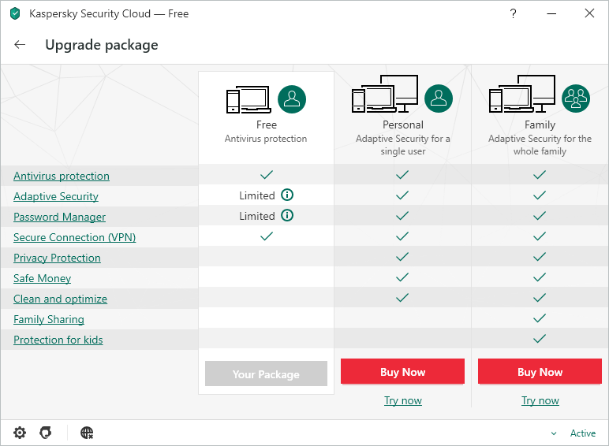Image resolution: width=609 pixels, height=446 pixels.
Task: Click the greyed Your Package button
Action: pyautogui.click(x=266, y=374)
